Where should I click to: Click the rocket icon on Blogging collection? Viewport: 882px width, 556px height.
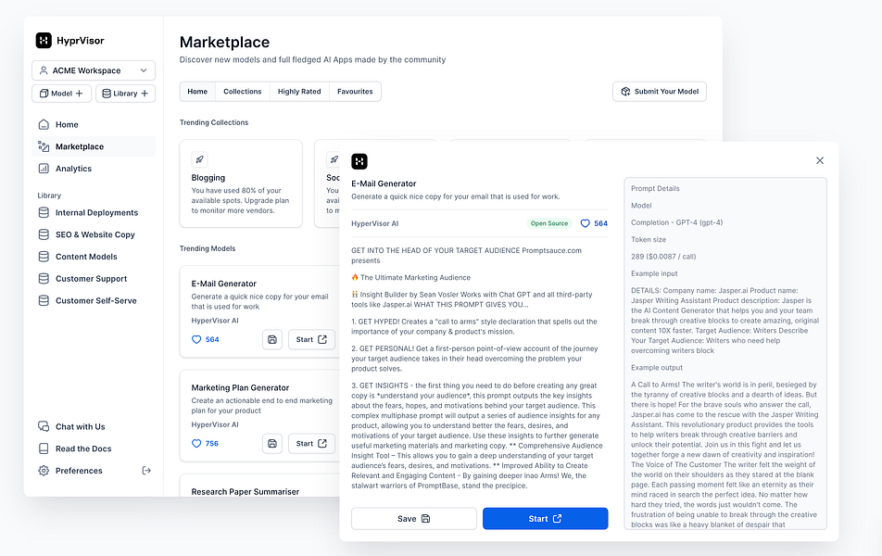click(x=199, y=159)
